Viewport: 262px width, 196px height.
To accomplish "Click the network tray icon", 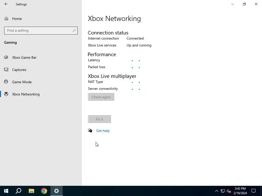I will pyautogui.click(x=223, y=191).
